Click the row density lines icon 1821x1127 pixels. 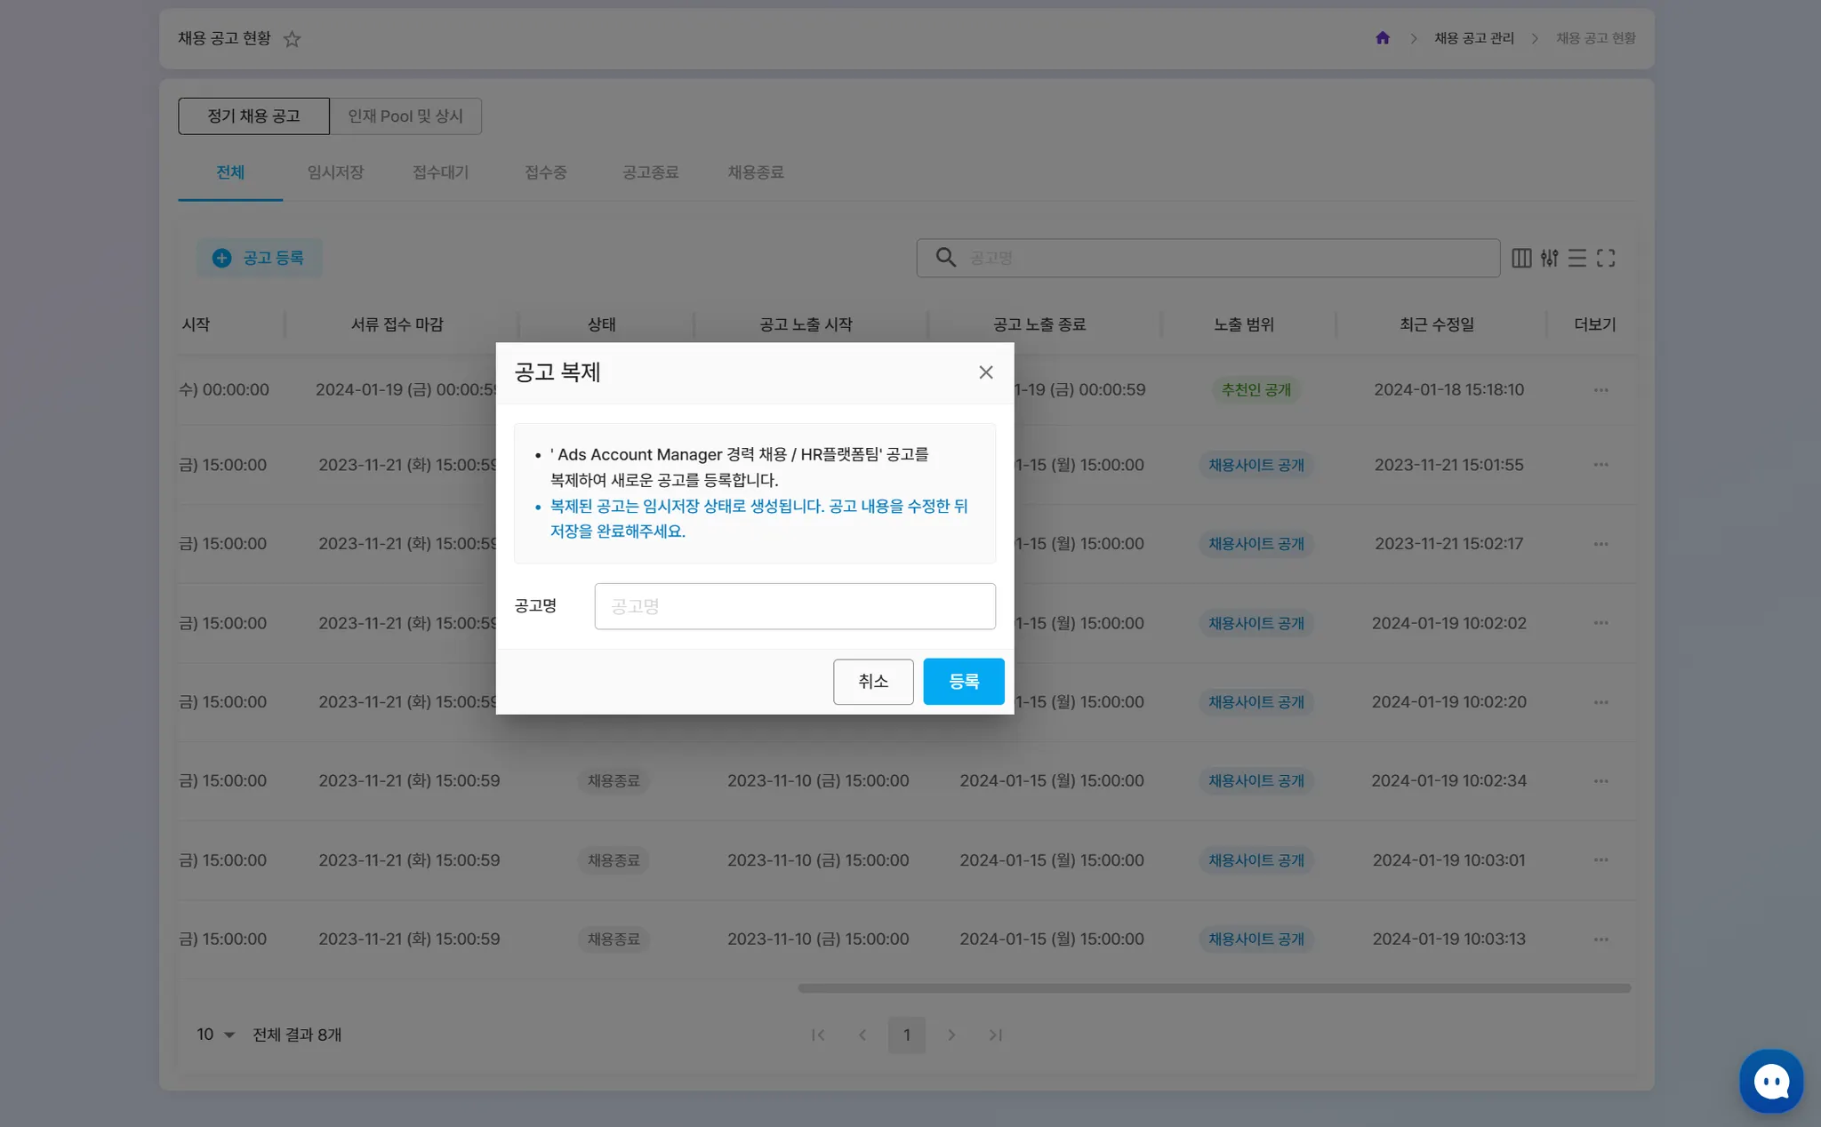[x=1576, y=258]
